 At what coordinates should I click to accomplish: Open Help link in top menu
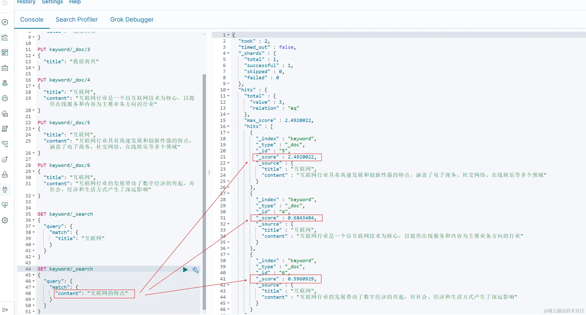click(75, 2)
